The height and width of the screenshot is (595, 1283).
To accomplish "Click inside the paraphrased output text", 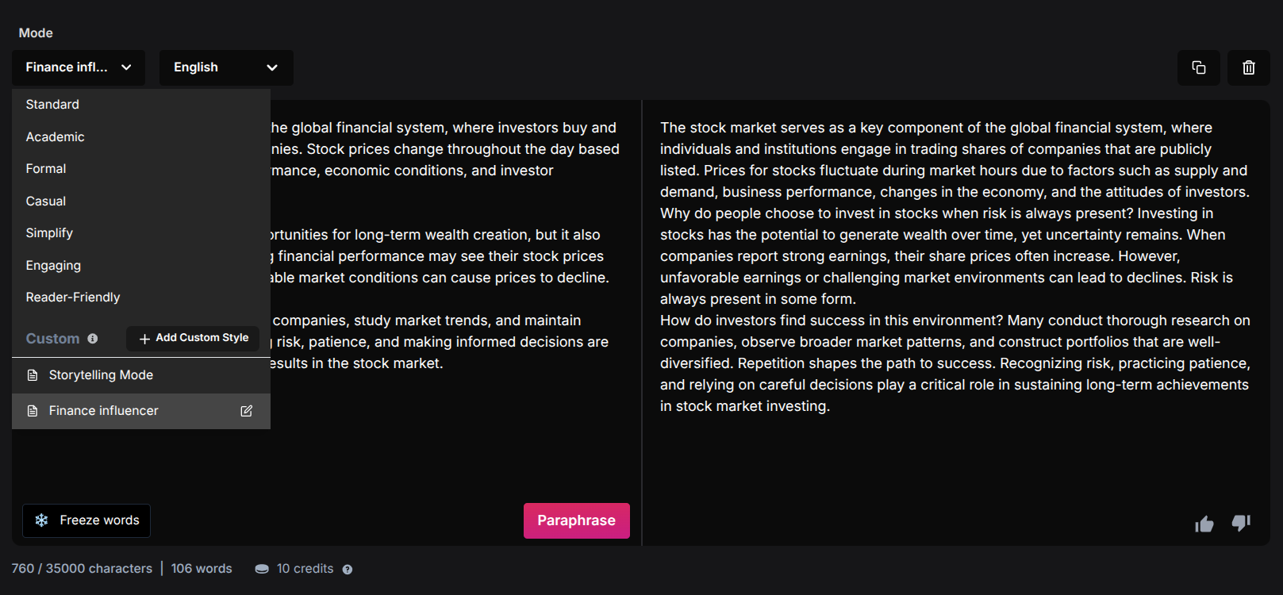I will (955, 267).
